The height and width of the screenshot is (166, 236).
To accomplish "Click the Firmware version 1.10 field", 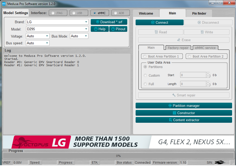I will 183,162.
